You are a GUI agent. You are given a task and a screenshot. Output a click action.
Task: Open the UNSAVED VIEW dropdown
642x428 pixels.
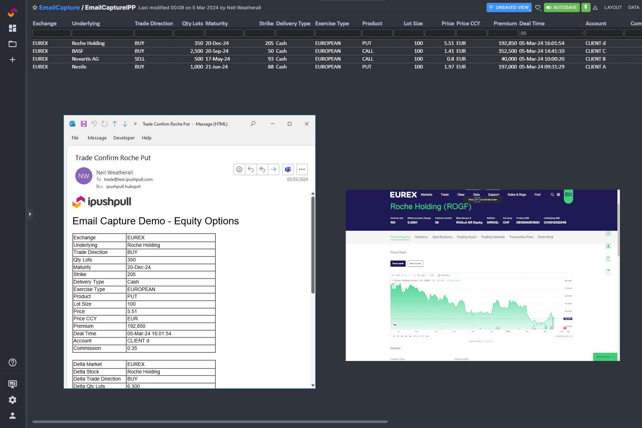[509, 7]
